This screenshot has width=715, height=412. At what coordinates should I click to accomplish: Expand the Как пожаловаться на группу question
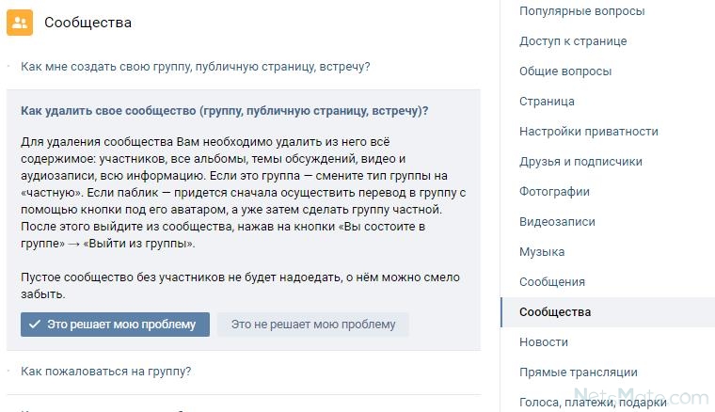[105, 372]
